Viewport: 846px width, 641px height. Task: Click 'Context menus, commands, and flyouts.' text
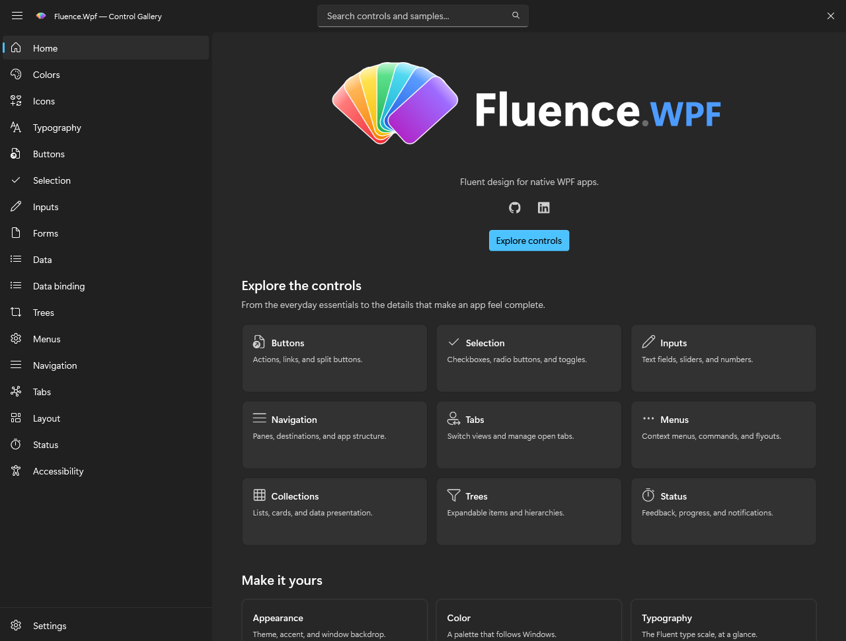(711, 436)
